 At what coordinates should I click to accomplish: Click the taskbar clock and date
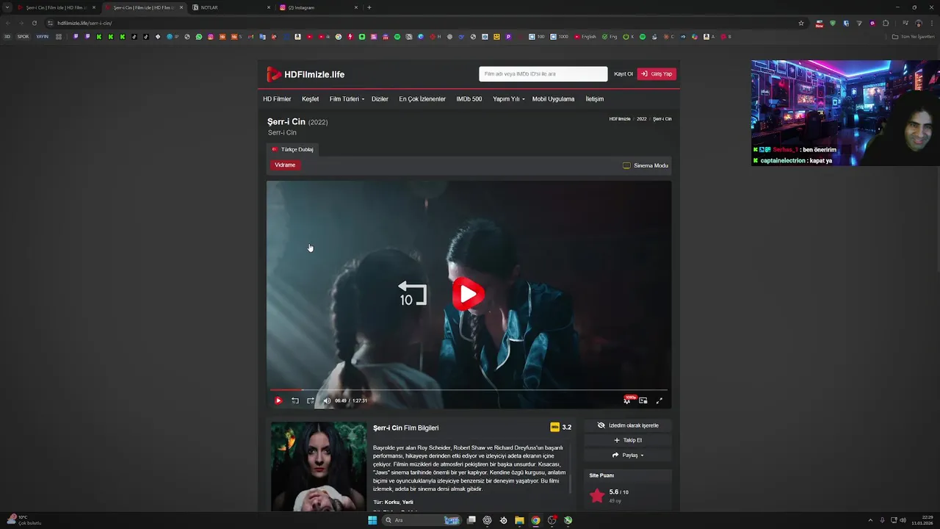[x=922, y=520]
